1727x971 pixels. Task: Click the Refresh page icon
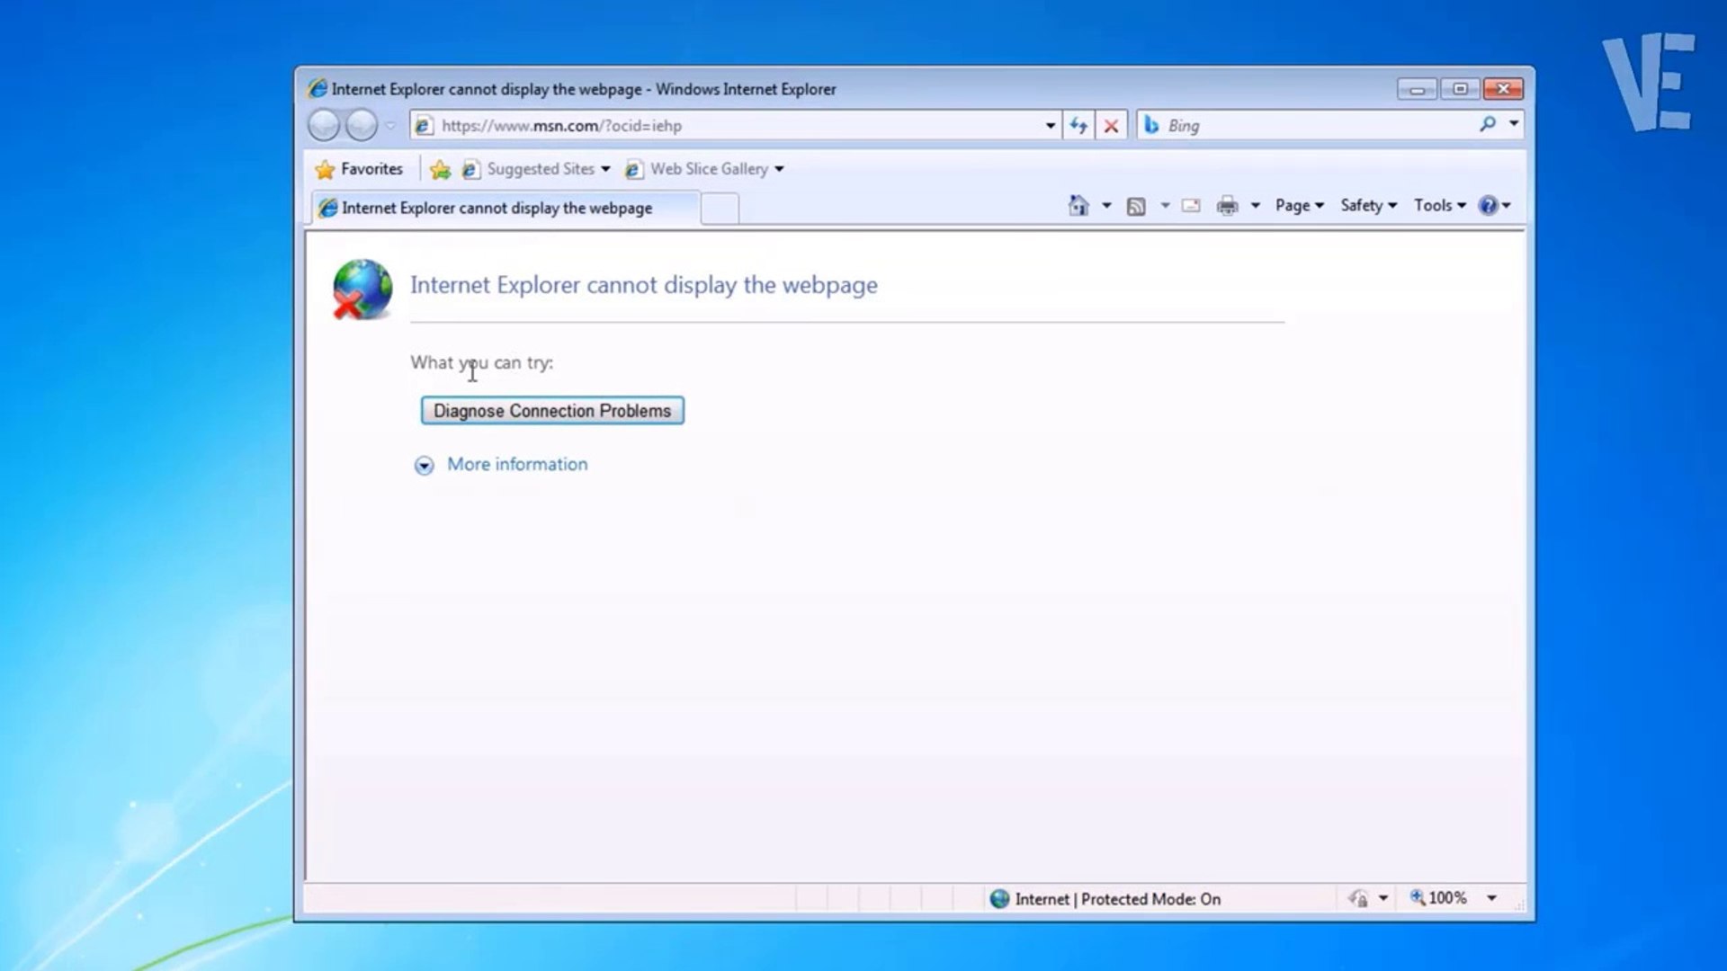click(1078, 126)
